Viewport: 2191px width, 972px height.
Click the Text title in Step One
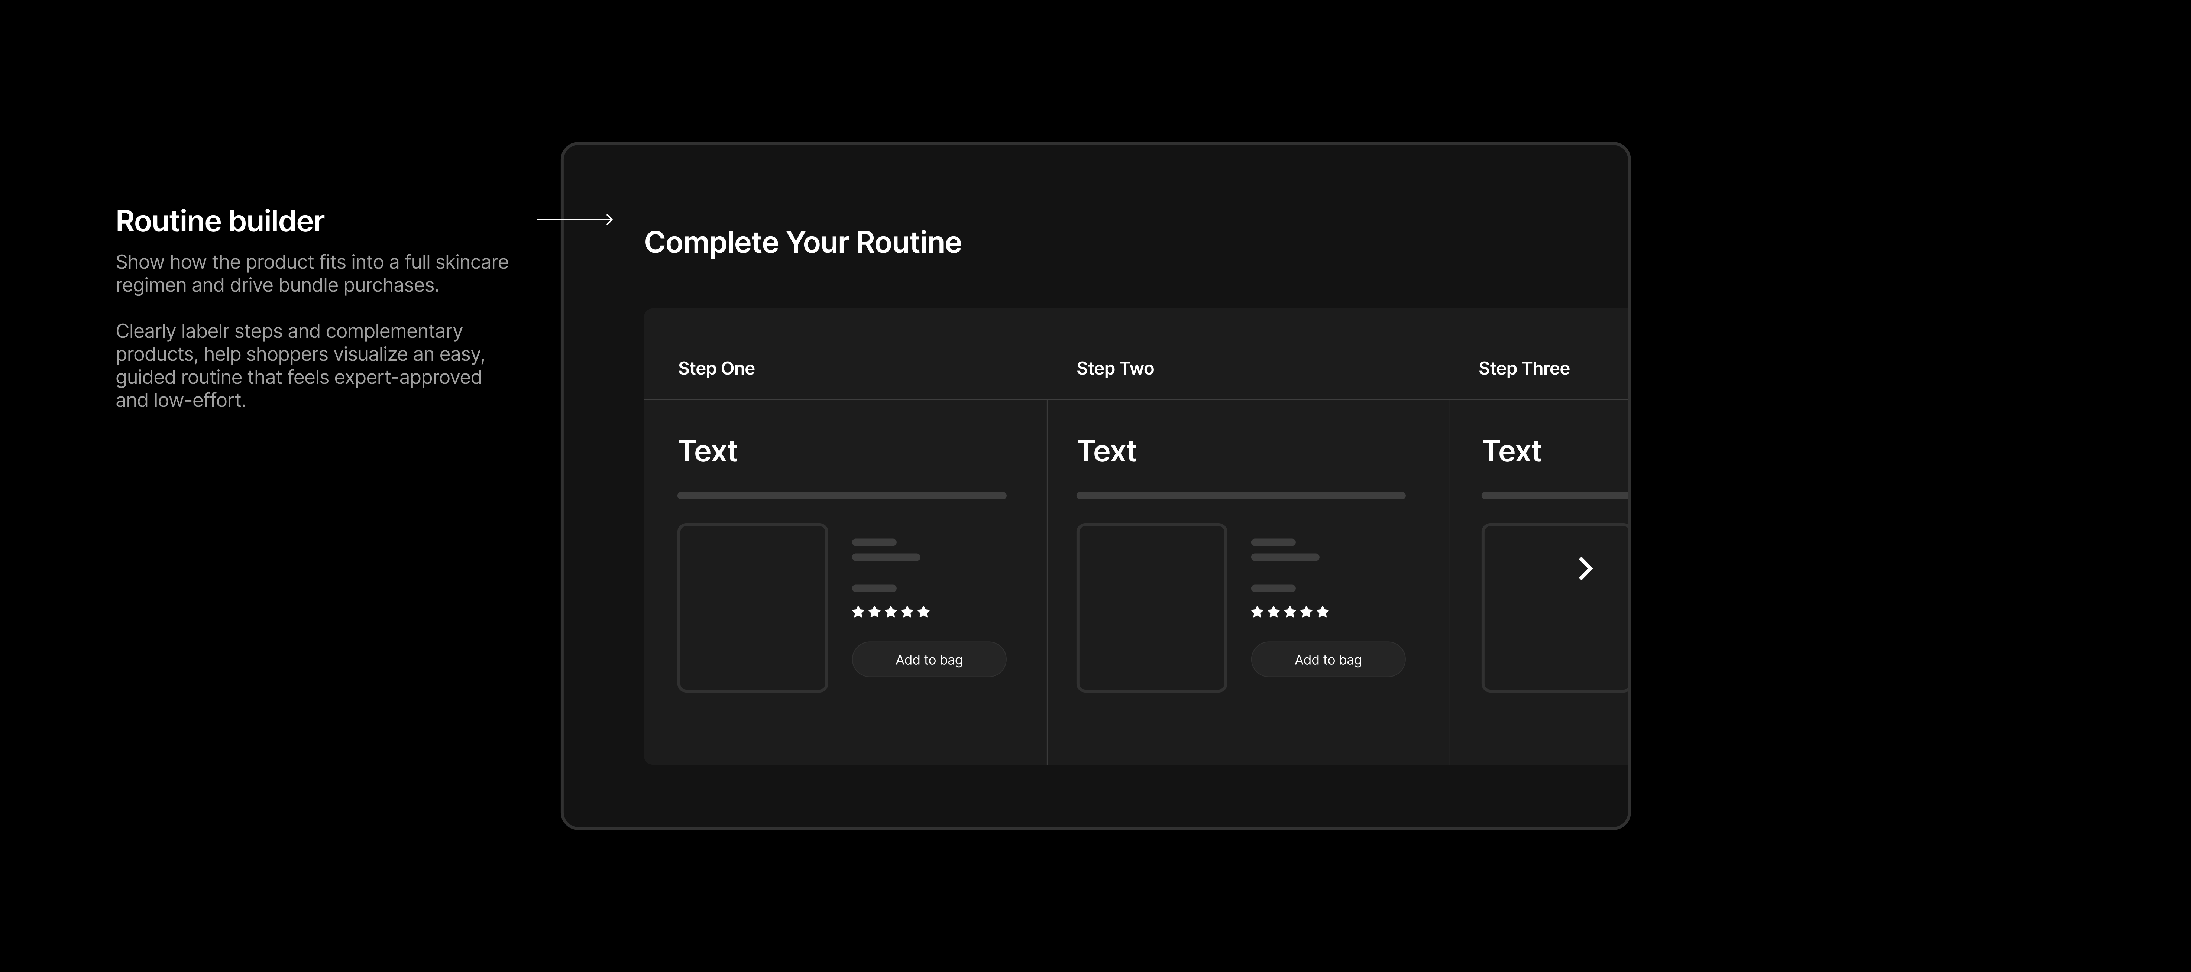(x=708, y=451)
